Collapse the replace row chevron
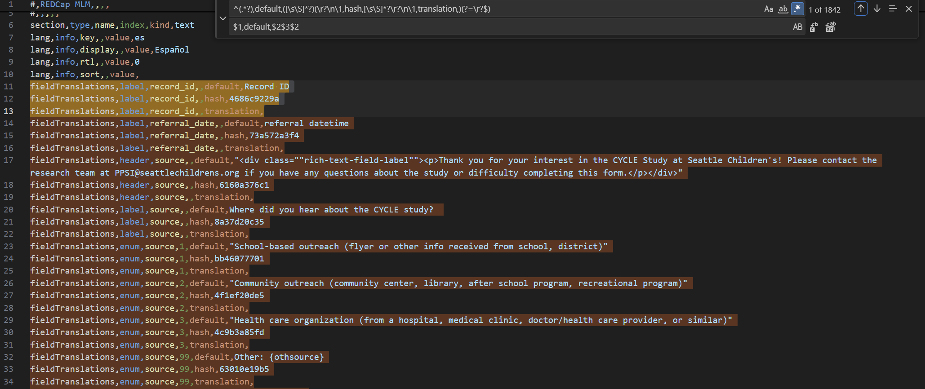The height and width of the screenshot is (389, 925). [222, 18]
